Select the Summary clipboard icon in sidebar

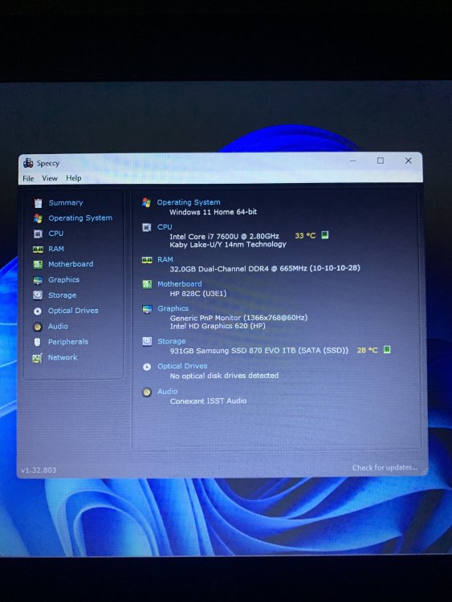pos(38,203)
